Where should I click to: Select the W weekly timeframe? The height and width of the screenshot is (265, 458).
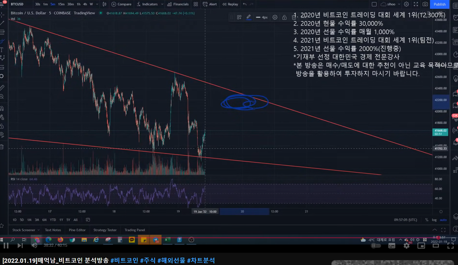pyautogui.click(x=91, y=4)
